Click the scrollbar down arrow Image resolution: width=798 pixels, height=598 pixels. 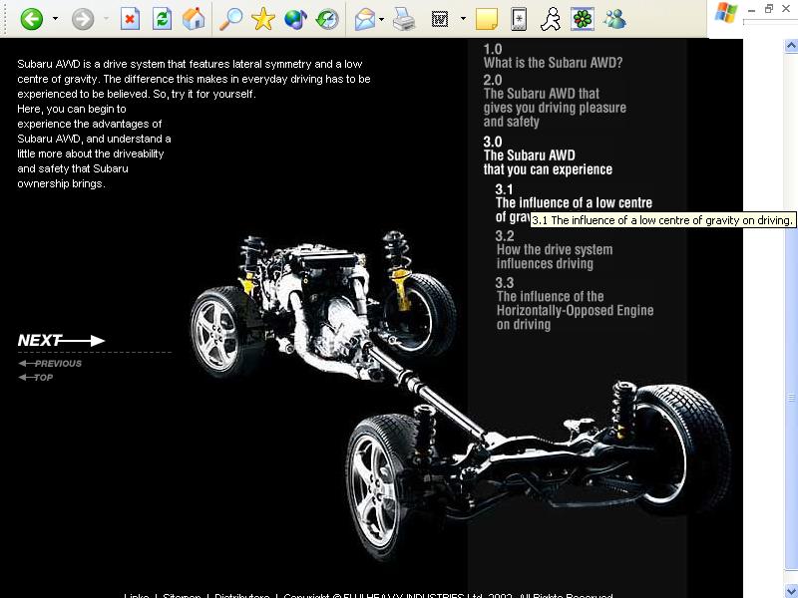tap(791, 590)
